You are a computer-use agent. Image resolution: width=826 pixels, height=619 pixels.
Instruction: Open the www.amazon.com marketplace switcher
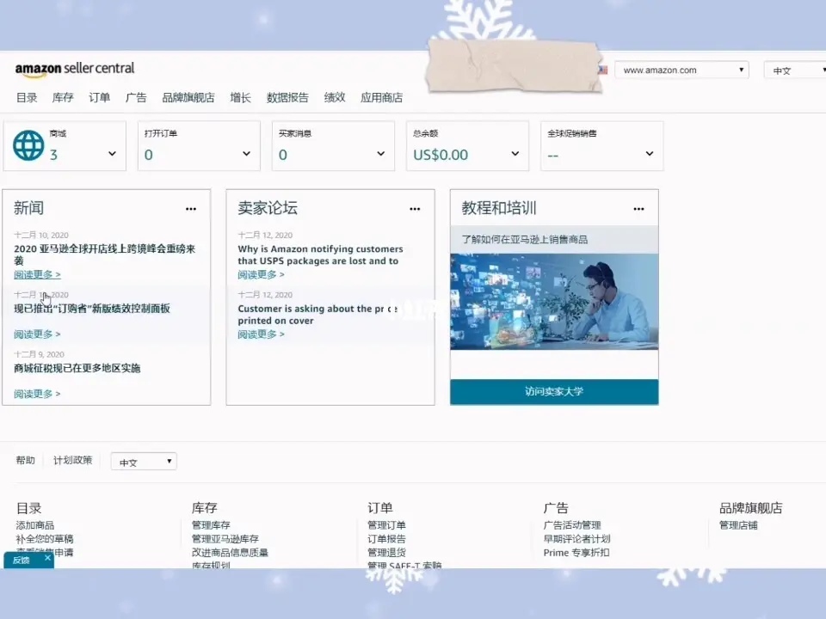681,70
